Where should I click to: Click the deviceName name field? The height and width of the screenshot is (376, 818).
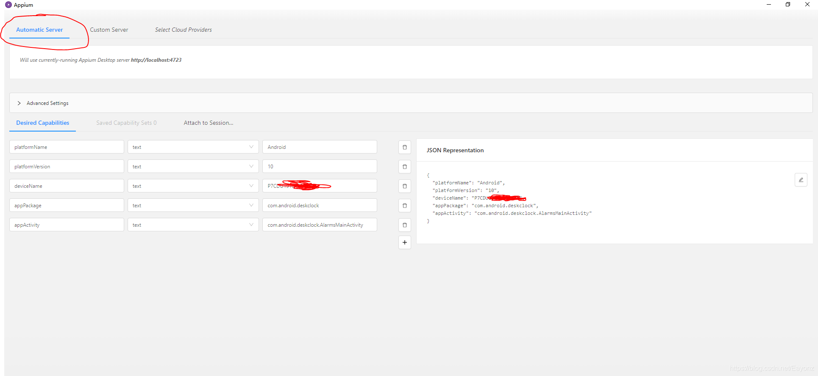click(67, 186)
